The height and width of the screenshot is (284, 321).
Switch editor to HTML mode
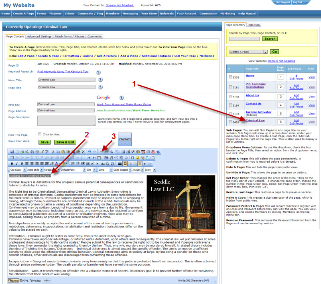tap(24, 280)
